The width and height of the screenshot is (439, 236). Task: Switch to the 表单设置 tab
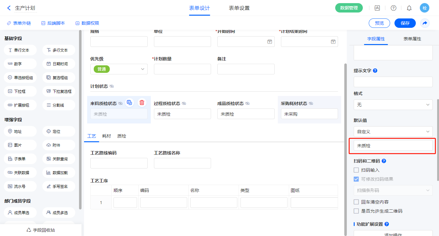point(239,8)
